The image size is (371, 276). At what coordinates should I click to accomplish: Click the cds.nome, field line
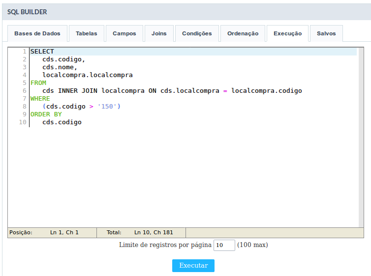60,67
